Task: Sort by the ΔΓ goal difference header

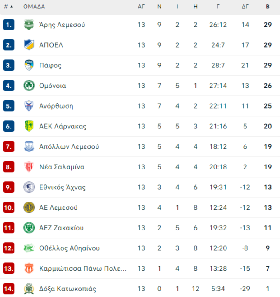Action: 245,7
